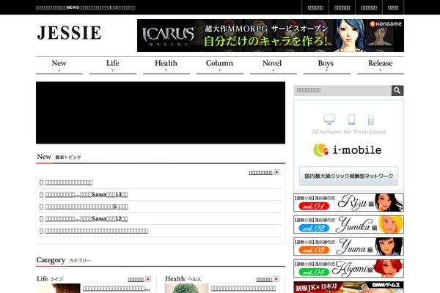
Task: Click the i-mobile click-reward network button
Action: [x=348, y=176]
